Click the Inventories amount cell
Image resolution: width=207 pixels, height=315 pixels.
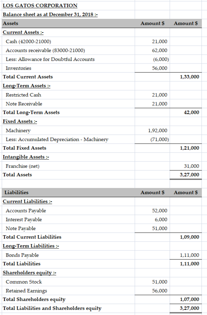tap(160, 68)
